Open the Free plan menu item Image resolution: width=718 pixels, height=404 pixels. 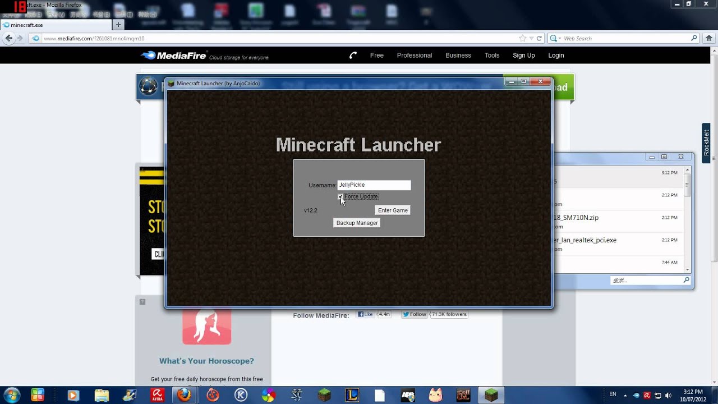click(377, 55)
